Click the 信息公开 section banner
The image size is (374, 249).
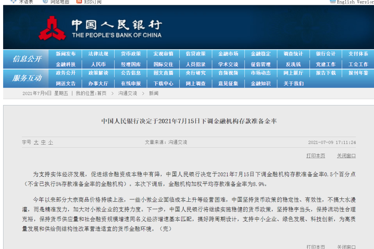(27, 59)
